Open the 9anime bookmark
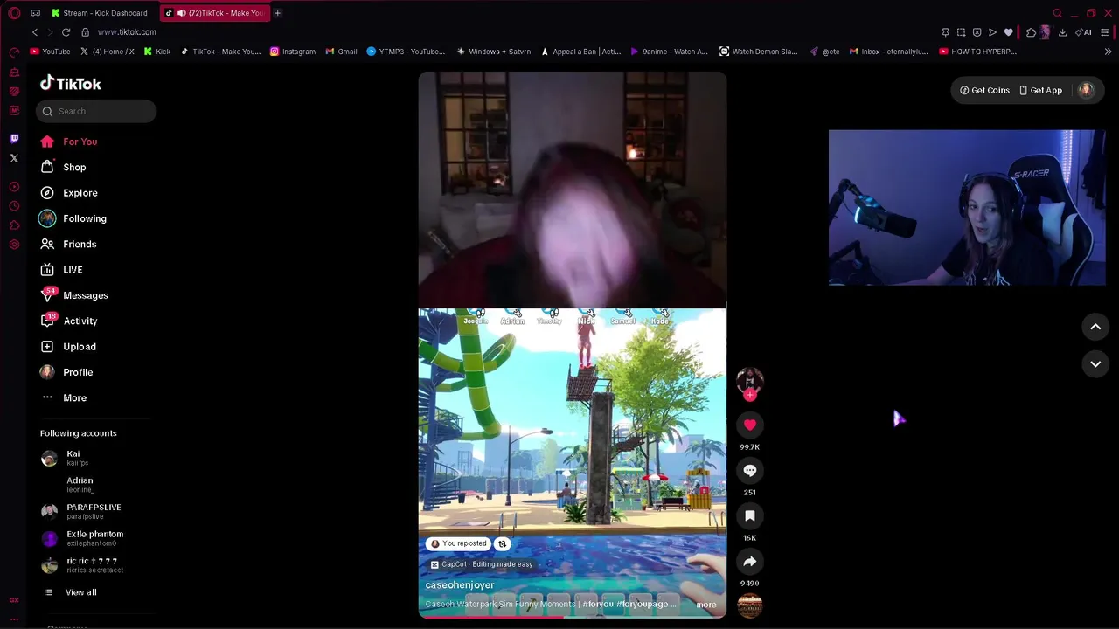 [669, 52]
